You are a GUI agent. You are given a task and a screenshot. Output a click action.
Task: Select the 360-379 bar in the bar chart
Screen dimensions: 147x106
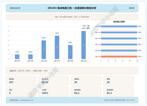pyautogui.click(x=17, y=57)
